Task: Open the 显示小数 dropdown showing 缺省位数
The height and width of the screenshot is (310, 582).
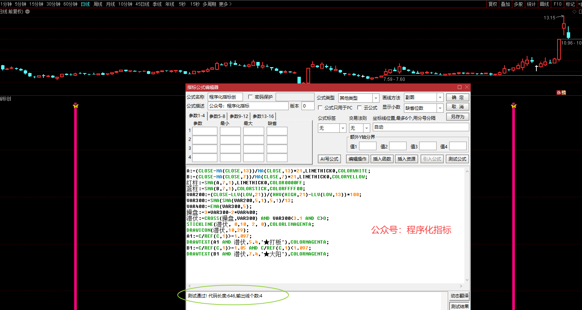Action: [x=440, y=108]
